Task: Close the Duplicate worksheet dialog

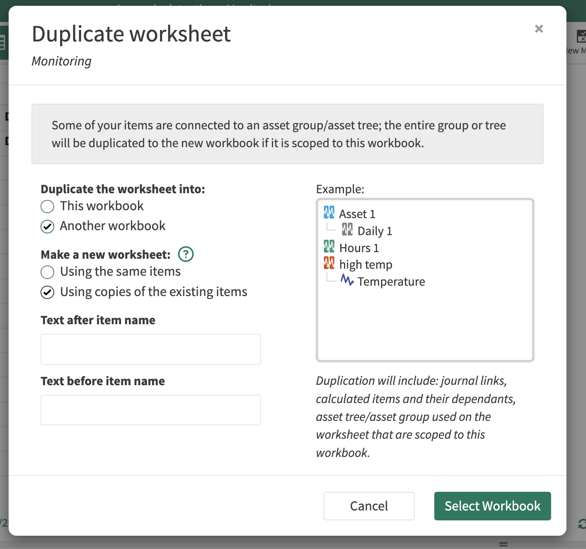Action: (x=539, y=29)
